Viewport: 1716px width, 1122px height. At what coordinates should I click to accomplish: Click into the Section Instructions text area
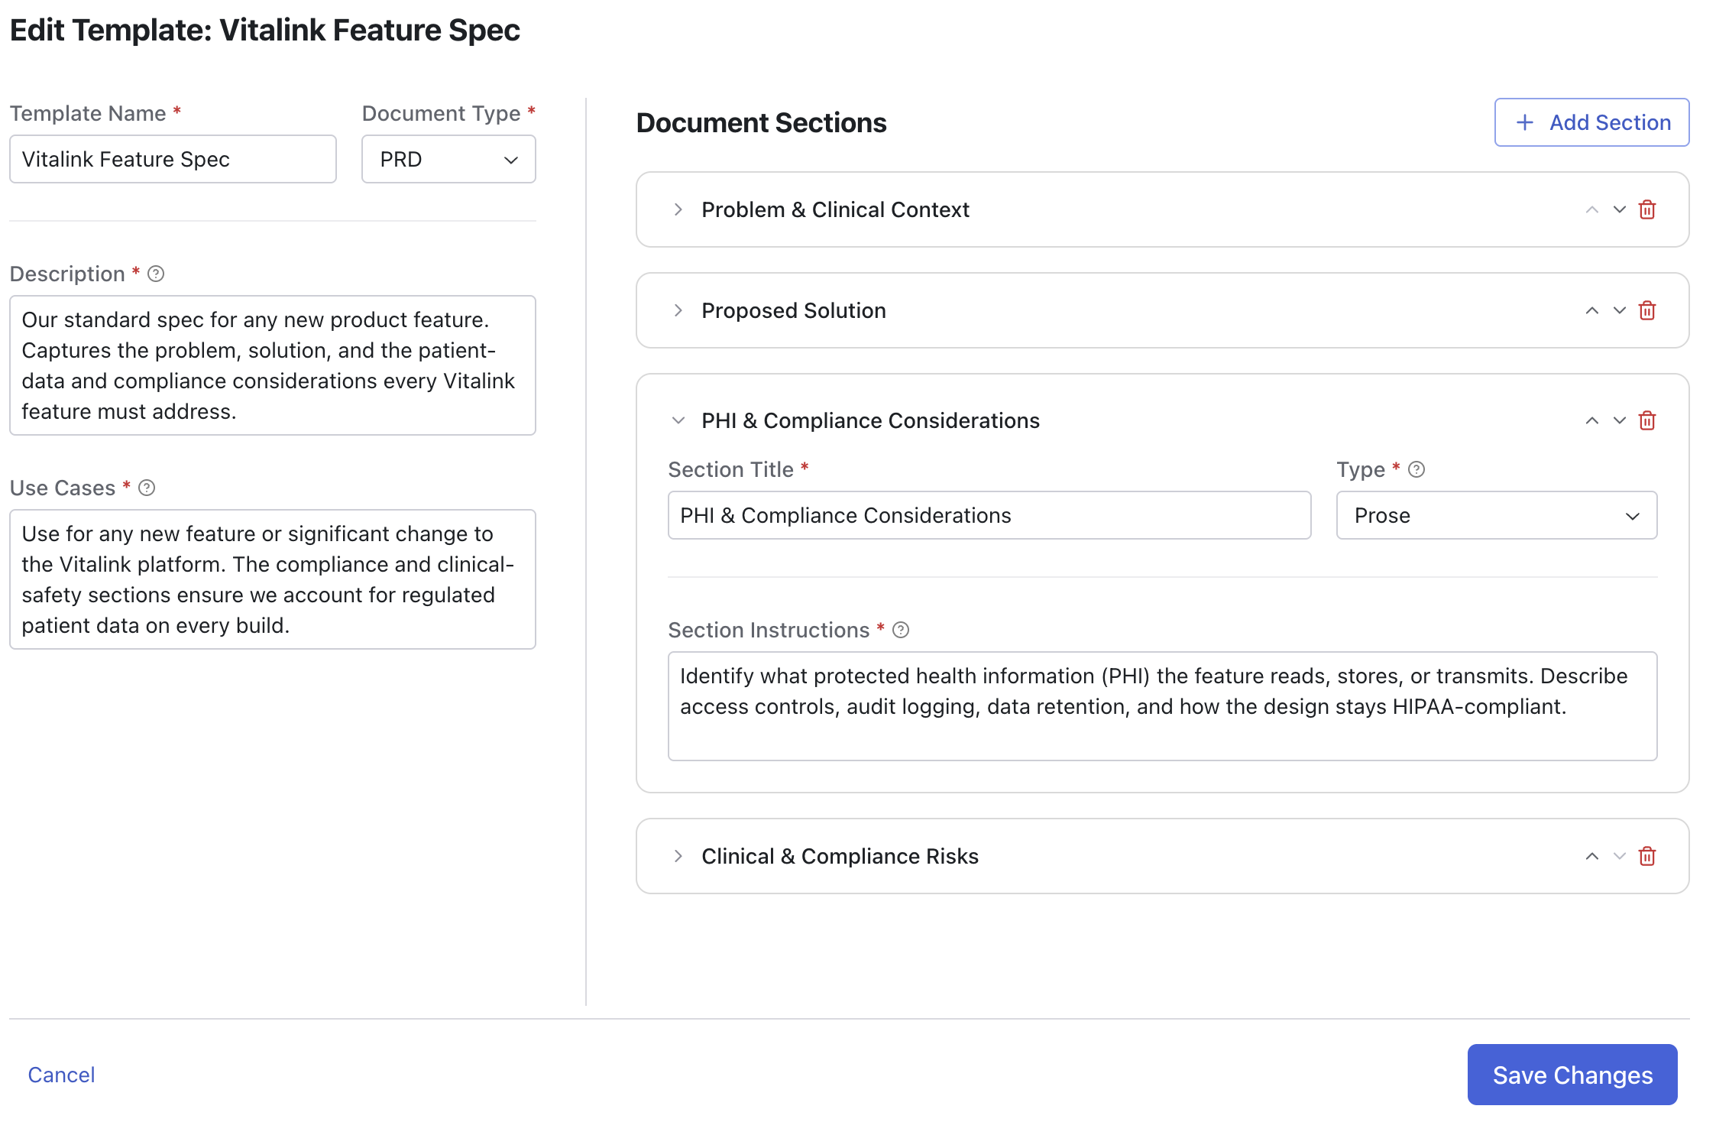pos(1162,706)
